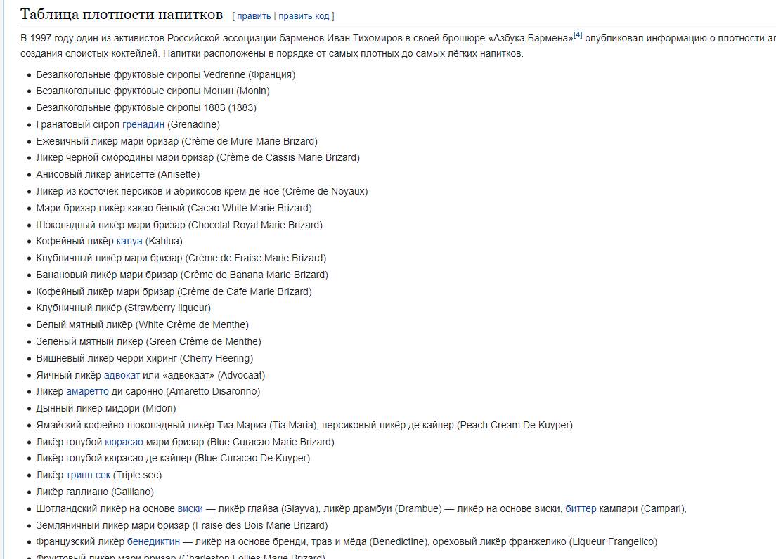Click the 'Green Crème de Menthe' item
This screenshot has width=776, height=559.
[x=148, y=341]
